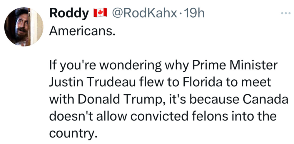The height and width of the screenshot is (144, 294).
Task: Open the three-dot more options menu
Action: [x=285, y=13]
